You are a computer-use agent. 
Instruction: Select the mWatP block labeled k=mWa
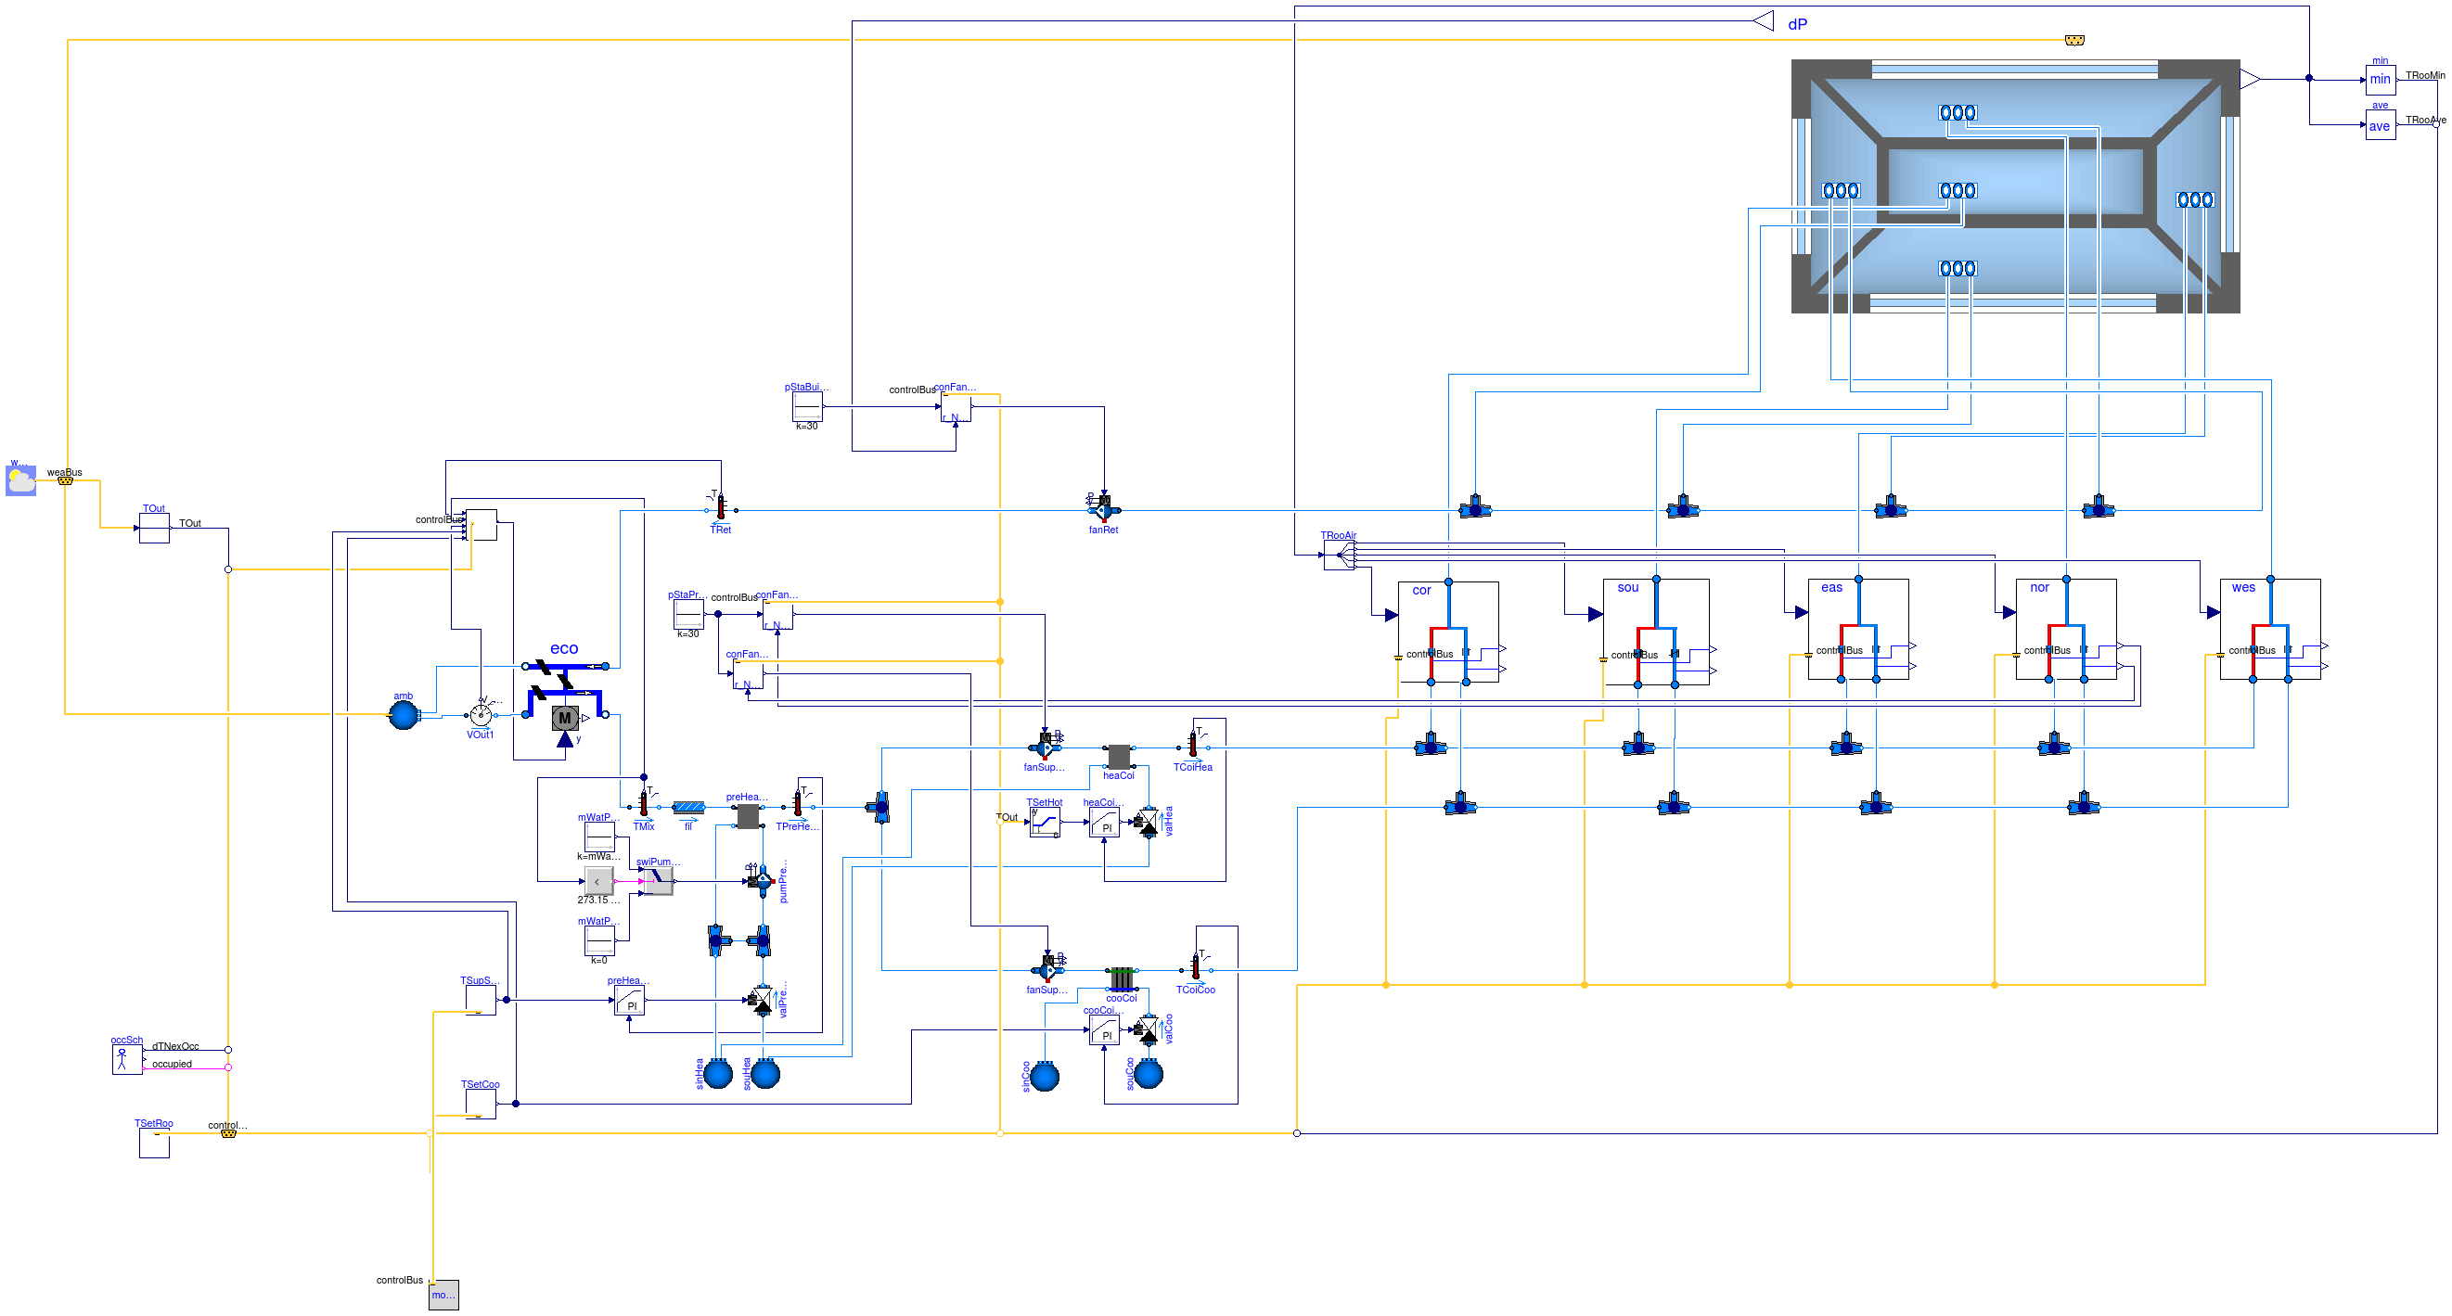click(x=599, y=837)
